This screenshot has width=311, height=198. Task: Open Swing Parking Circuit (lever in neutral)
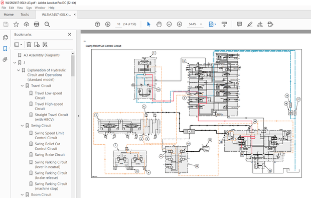tap(51, 164)
